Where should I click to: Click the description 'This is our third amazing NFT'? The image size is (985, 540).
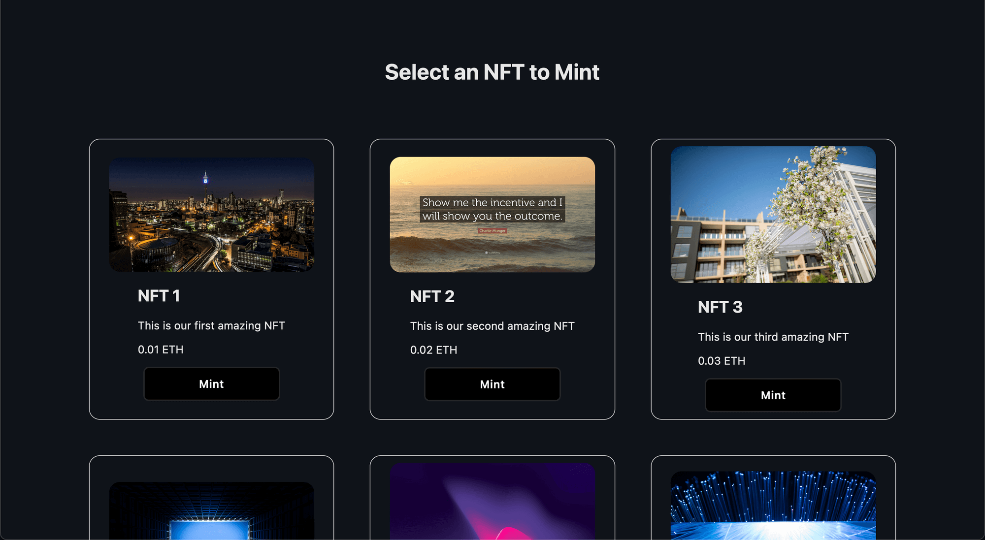point(773,337)
